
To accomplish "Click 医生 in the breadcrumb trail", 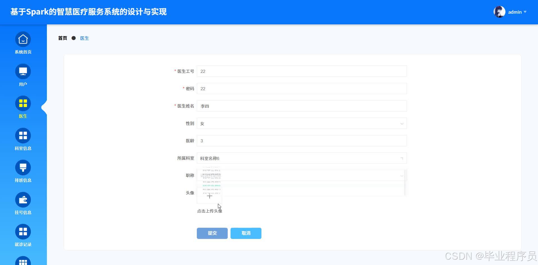I will 84,38.
